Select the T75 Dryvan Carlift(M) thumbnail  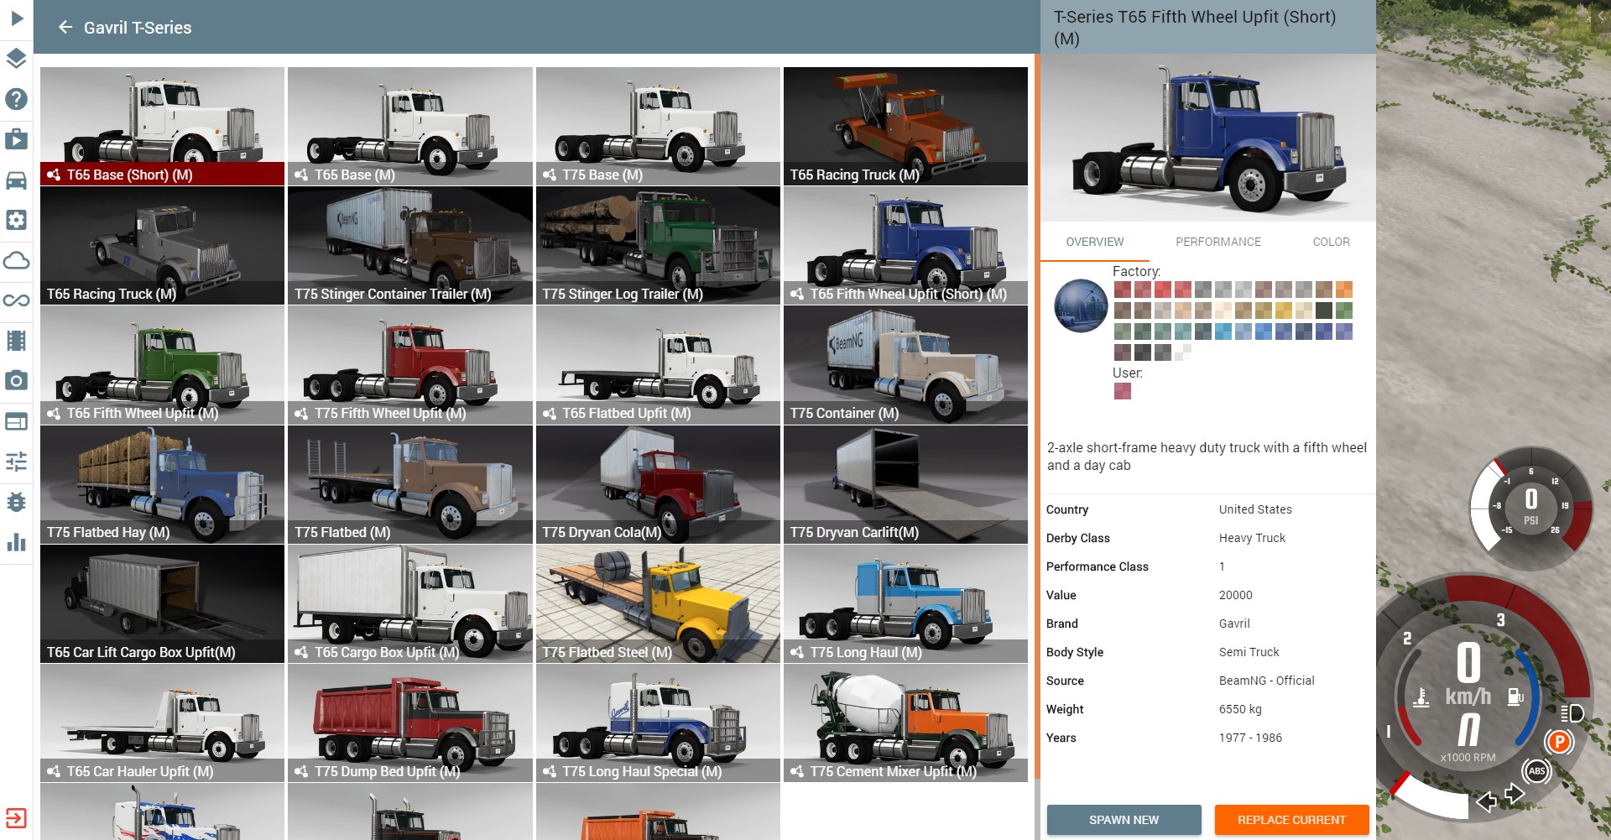[905, 484]
